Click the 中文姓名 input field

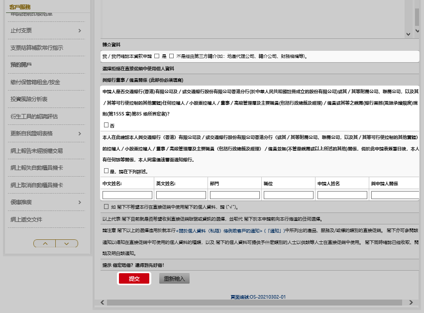[127, 195]
